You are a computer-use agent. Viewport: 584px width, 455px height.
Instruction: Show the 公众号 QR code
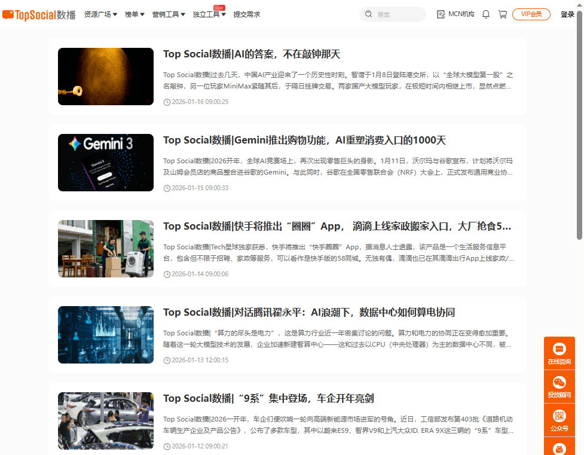(559, 420)
